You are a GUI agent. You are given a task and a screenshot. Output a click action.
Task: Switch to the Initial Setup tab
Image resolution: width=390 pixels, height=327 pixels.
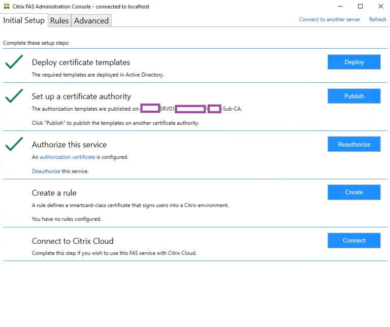click(24, 20)
